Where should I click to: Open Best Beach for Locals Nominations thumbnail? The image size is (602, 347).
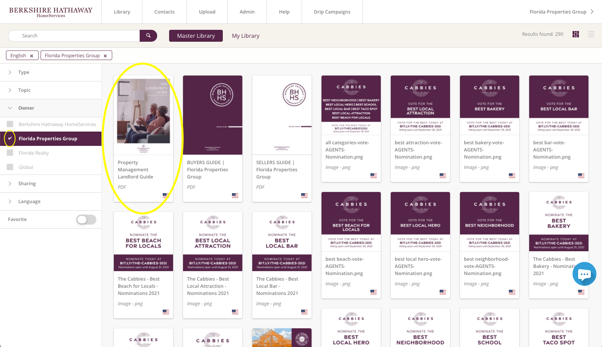pyautogui.click(x=143, y=241)
